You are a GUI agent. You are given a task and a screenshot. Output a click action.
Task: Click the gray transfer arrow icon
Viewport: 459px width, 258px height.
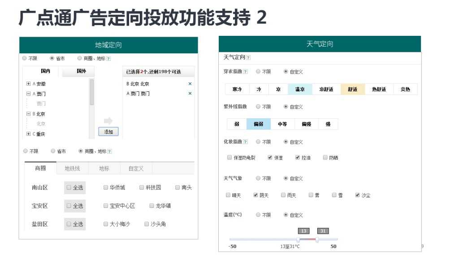[108, 120]
